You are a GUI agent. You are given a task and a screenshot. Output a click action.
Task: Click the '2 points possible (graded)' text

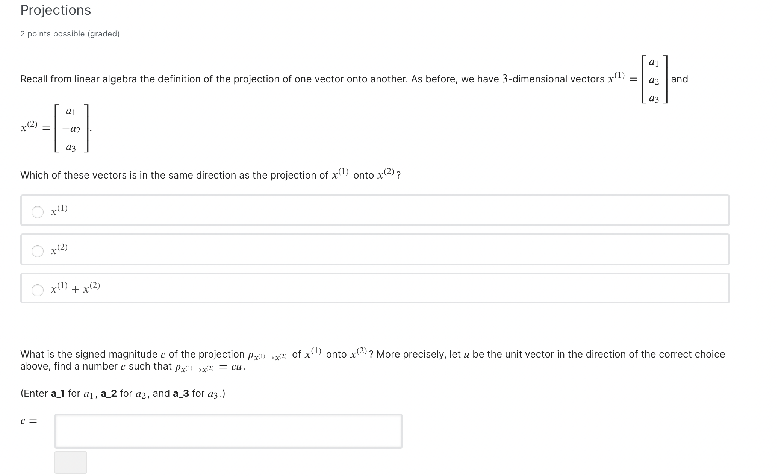coord(70,34)
